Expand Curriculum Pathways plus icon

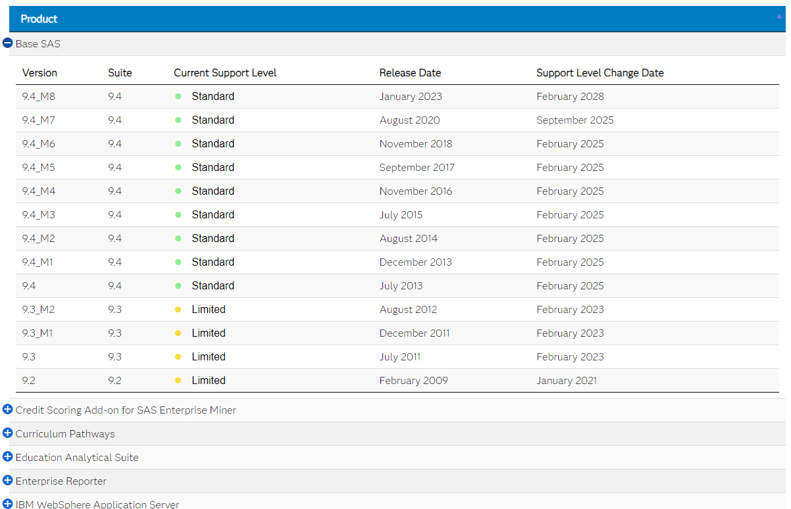point(8,433)
